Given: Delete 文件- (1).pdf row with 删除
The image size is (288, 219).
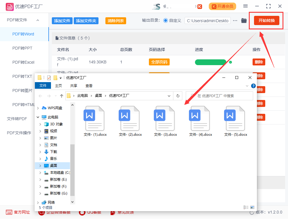Looking at the screenshot, I should [259, 62].
